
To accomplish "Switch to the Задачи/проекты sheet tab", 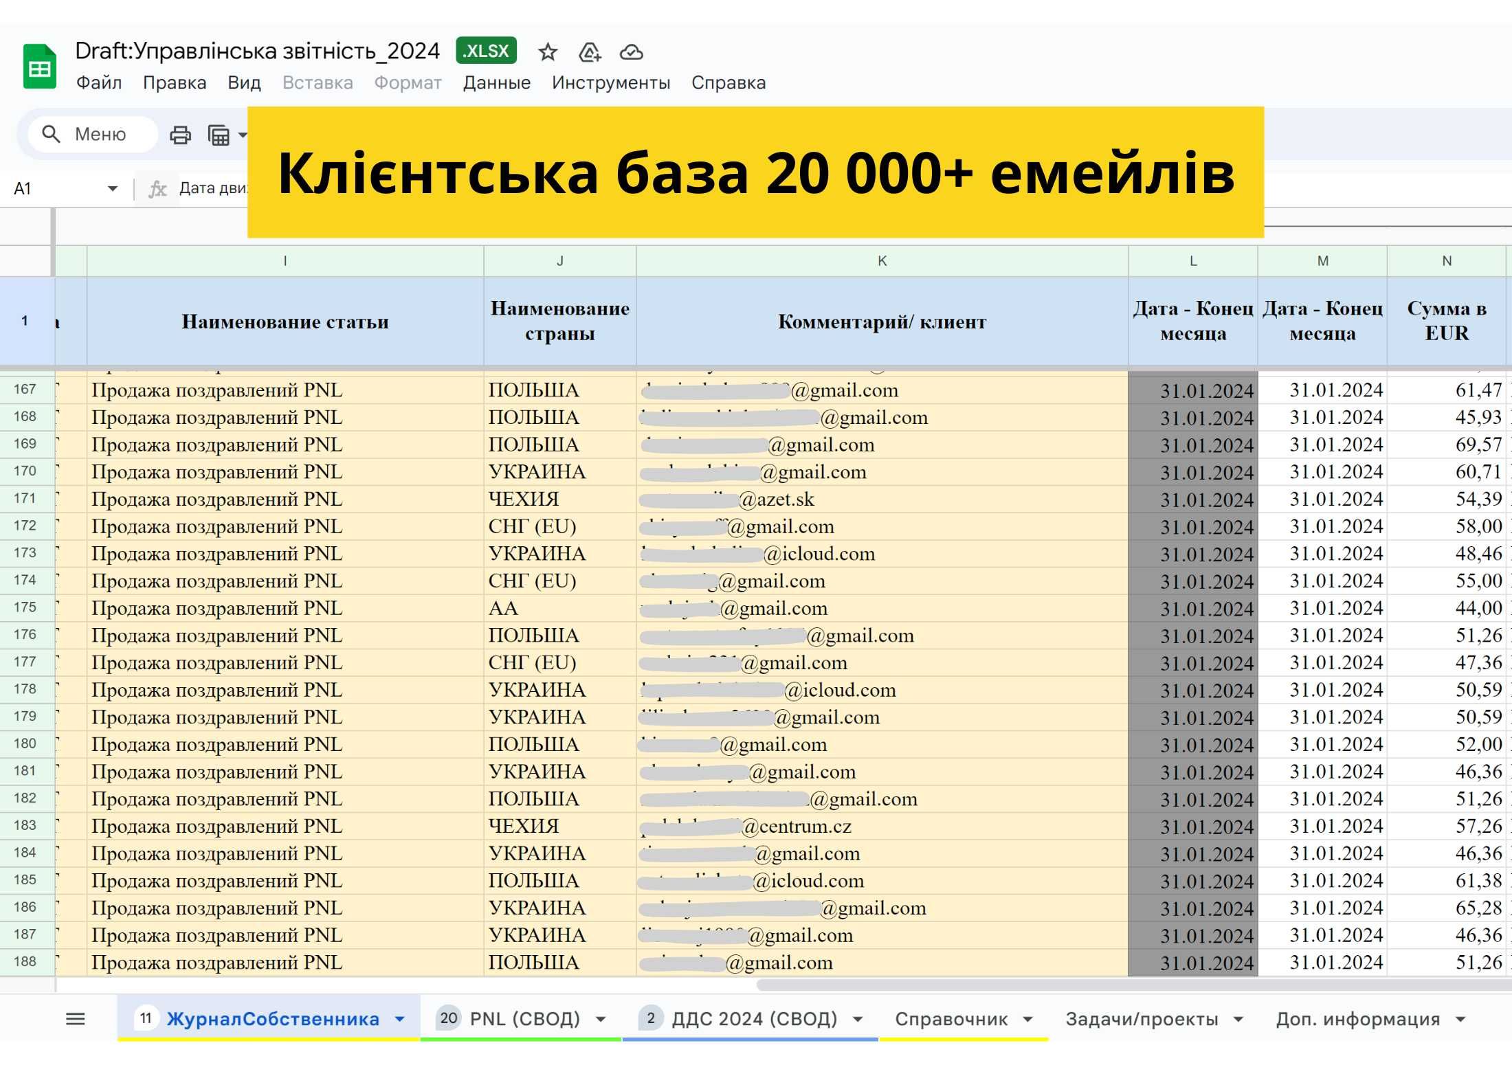I will [1142, 1019].
